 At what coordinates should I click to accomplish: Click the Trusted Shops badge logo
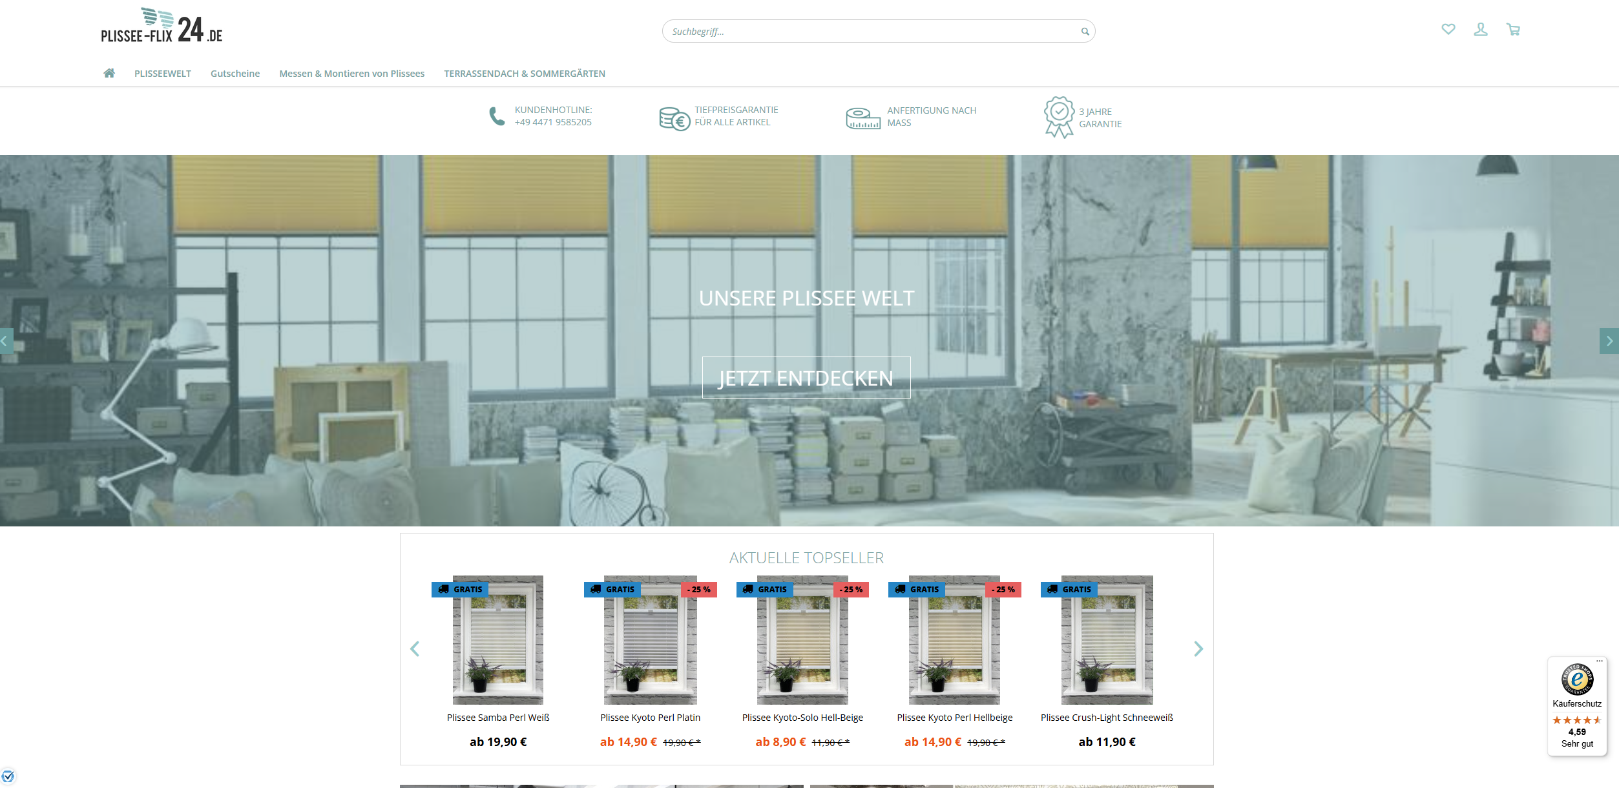tap(1577, 679)
